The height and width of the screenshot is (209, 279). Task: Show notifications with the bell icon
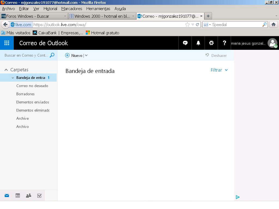coord(198,43)
